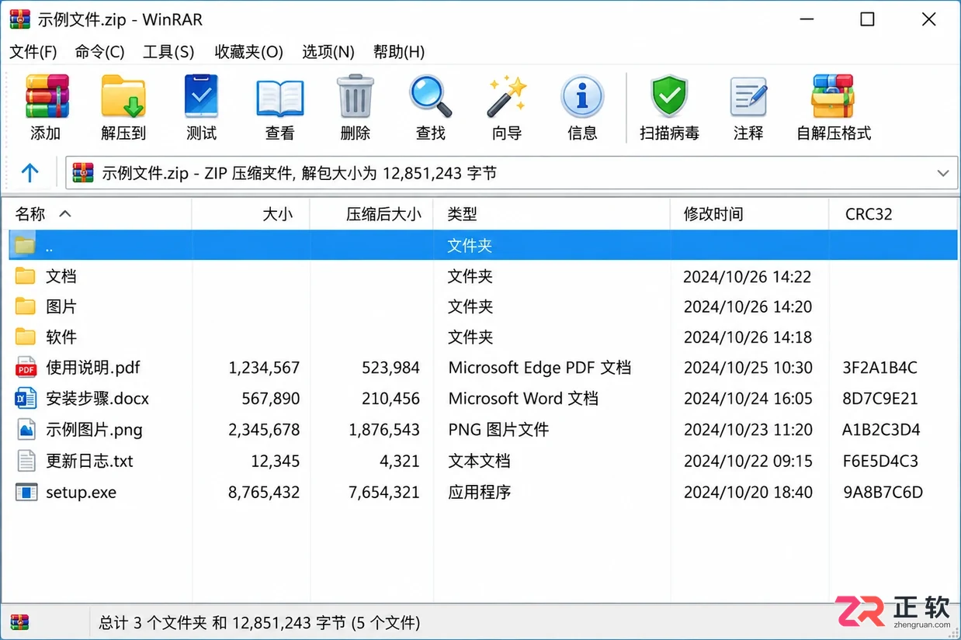Open the 收藏夹(O) menu
The image size is (961, 640).
248,52
